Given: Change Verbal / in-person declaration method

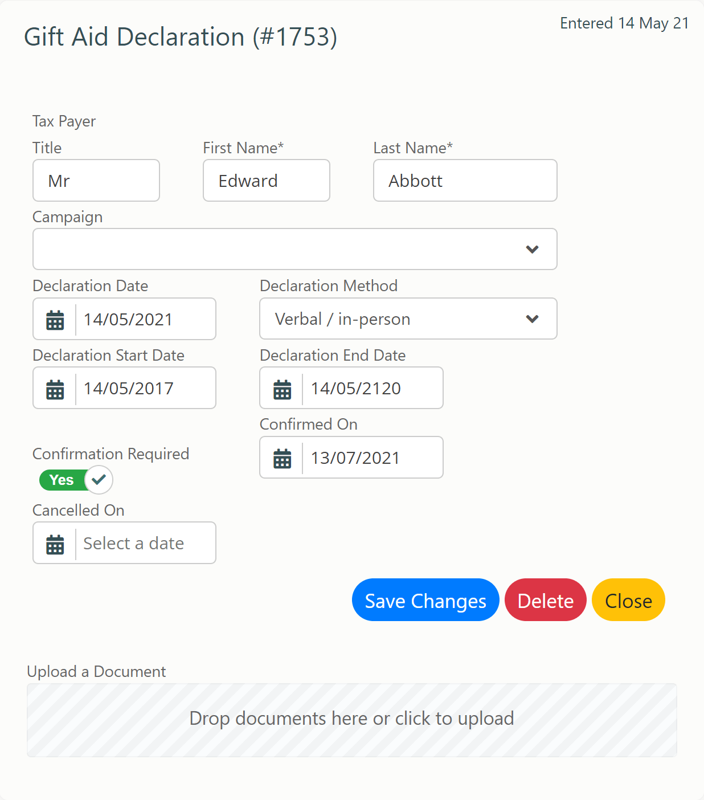Looking at the screenshot, I should pyautogui.click(x=408, y=319).
